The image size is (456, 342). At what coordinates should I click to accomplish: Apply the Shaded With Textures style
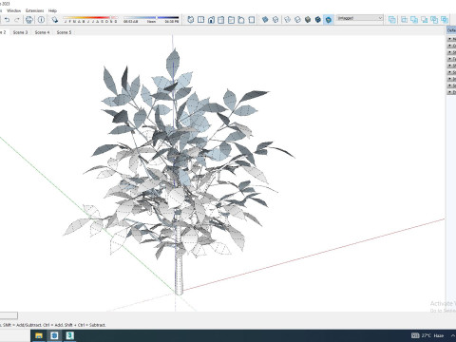pos(318,20)
